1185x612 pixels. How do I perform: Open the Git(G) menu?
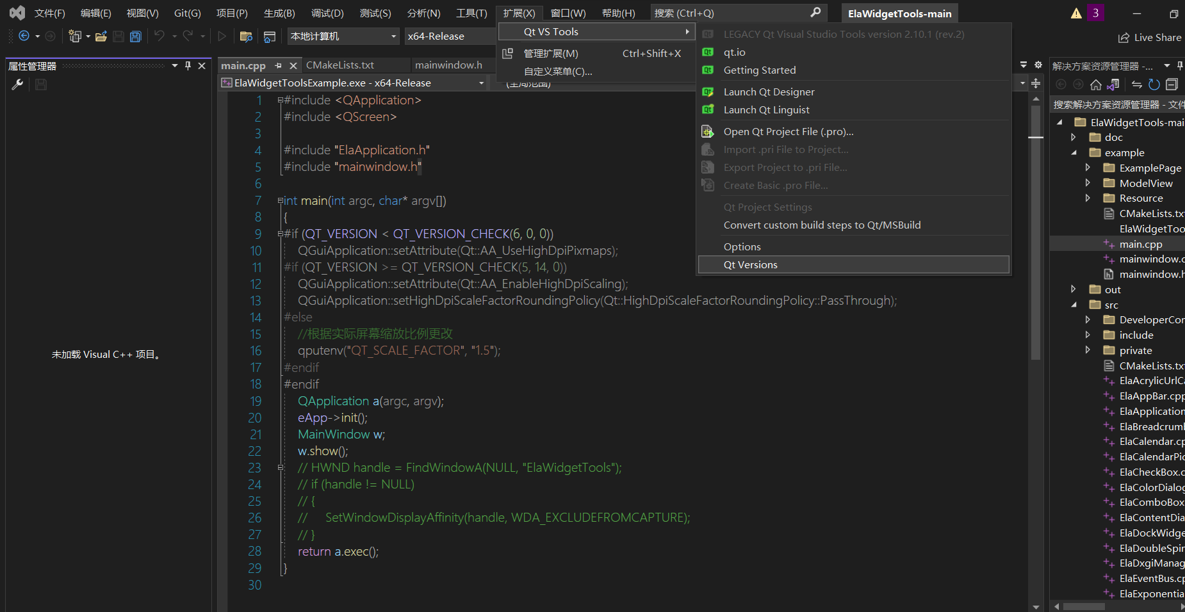[x=188, y=13]
